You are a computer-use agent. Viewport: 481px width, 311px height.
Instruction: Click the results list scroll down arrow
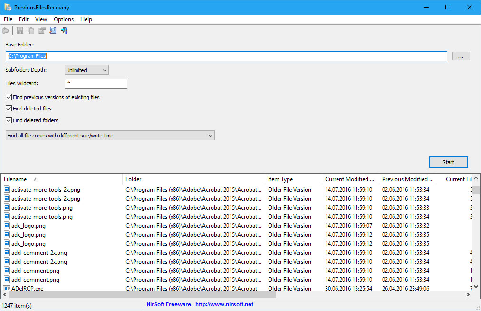(x=476, y=287)
